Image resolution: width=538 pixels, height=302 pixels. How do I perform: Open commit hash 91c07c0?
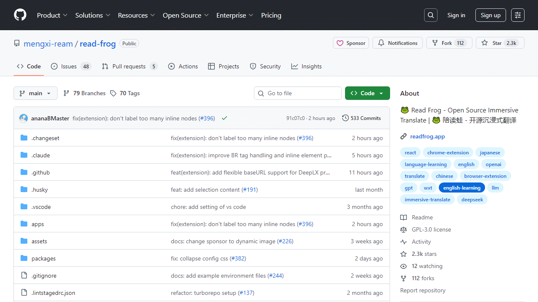(295, 118)
